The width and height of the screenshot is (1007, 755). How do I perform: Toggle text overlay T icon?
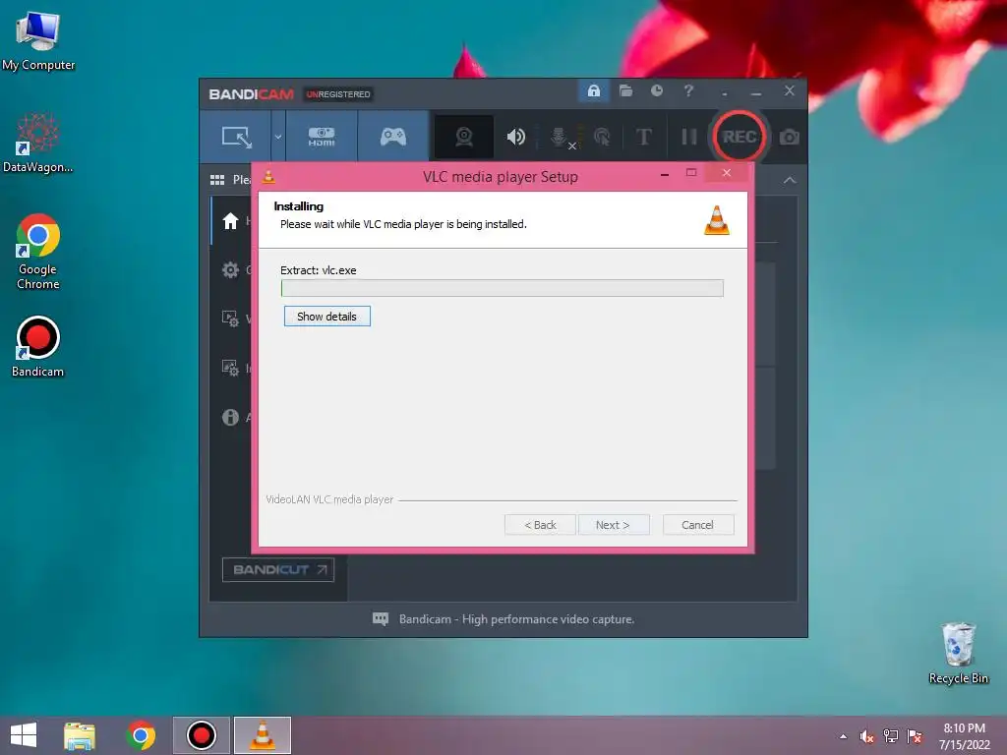643,137
